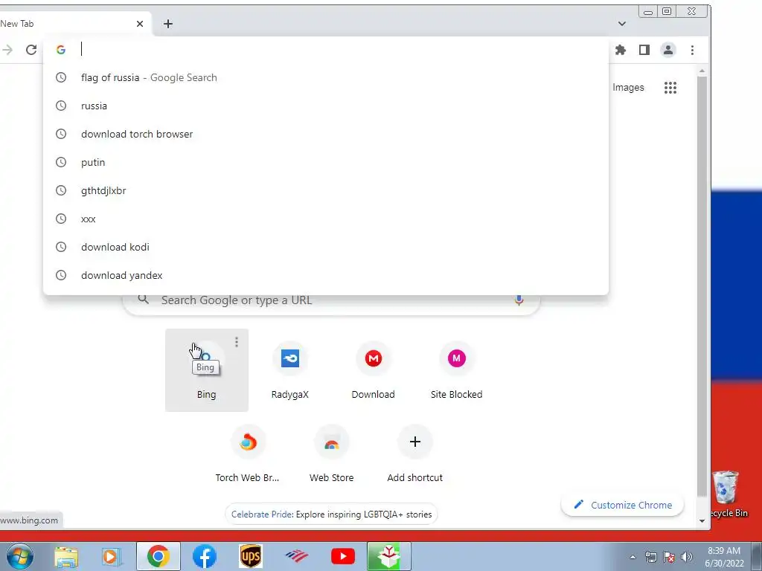Select the 'gthtdjlxbr' suggestion
The width and height of the screenshot is (762, 571).
pos(326,190)
